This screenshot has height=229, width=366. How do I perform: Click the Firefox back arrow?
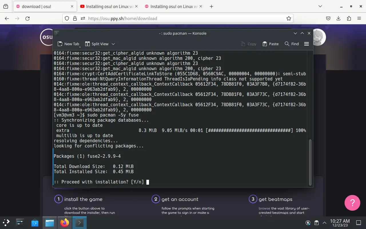coord(7,18)
